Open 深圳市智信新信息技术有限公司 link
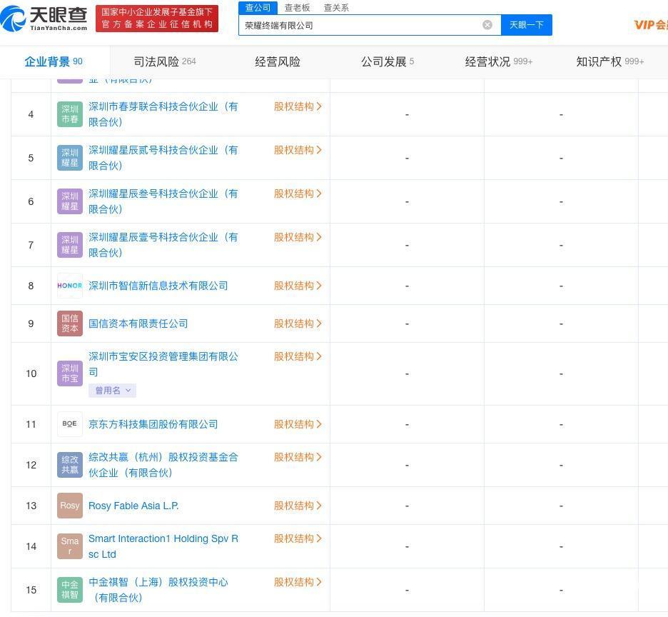This screenshot has height=617, width=668. [x=158, y=286]
